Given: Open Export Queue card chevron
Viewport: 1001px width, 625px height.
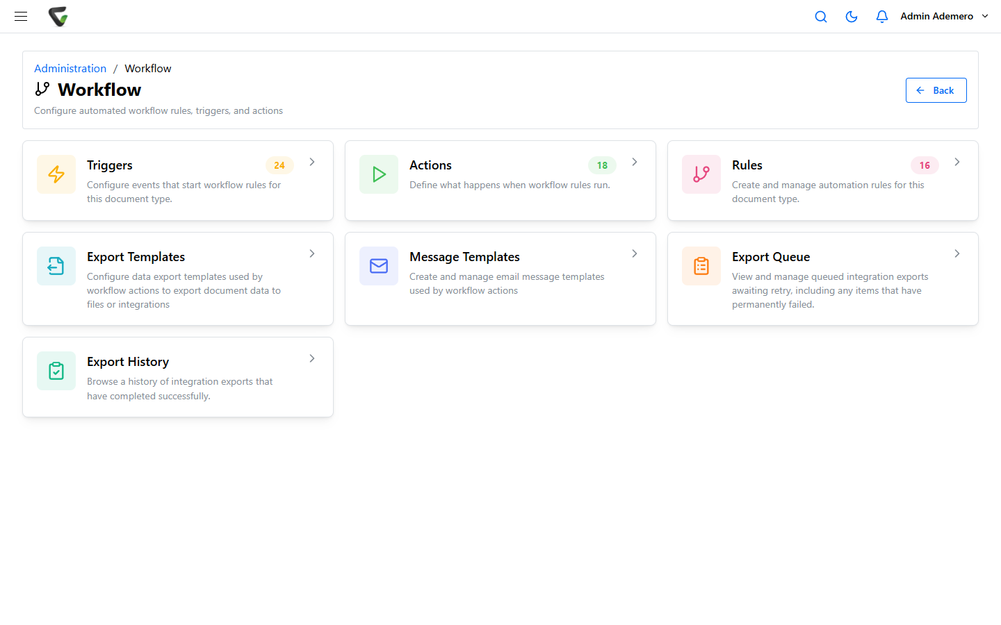Looking at the screenshot, I should tap(957, 253).
